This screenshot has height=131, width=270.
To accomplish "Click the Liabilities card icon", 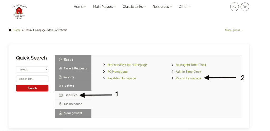I will click(x=61, y=95).
